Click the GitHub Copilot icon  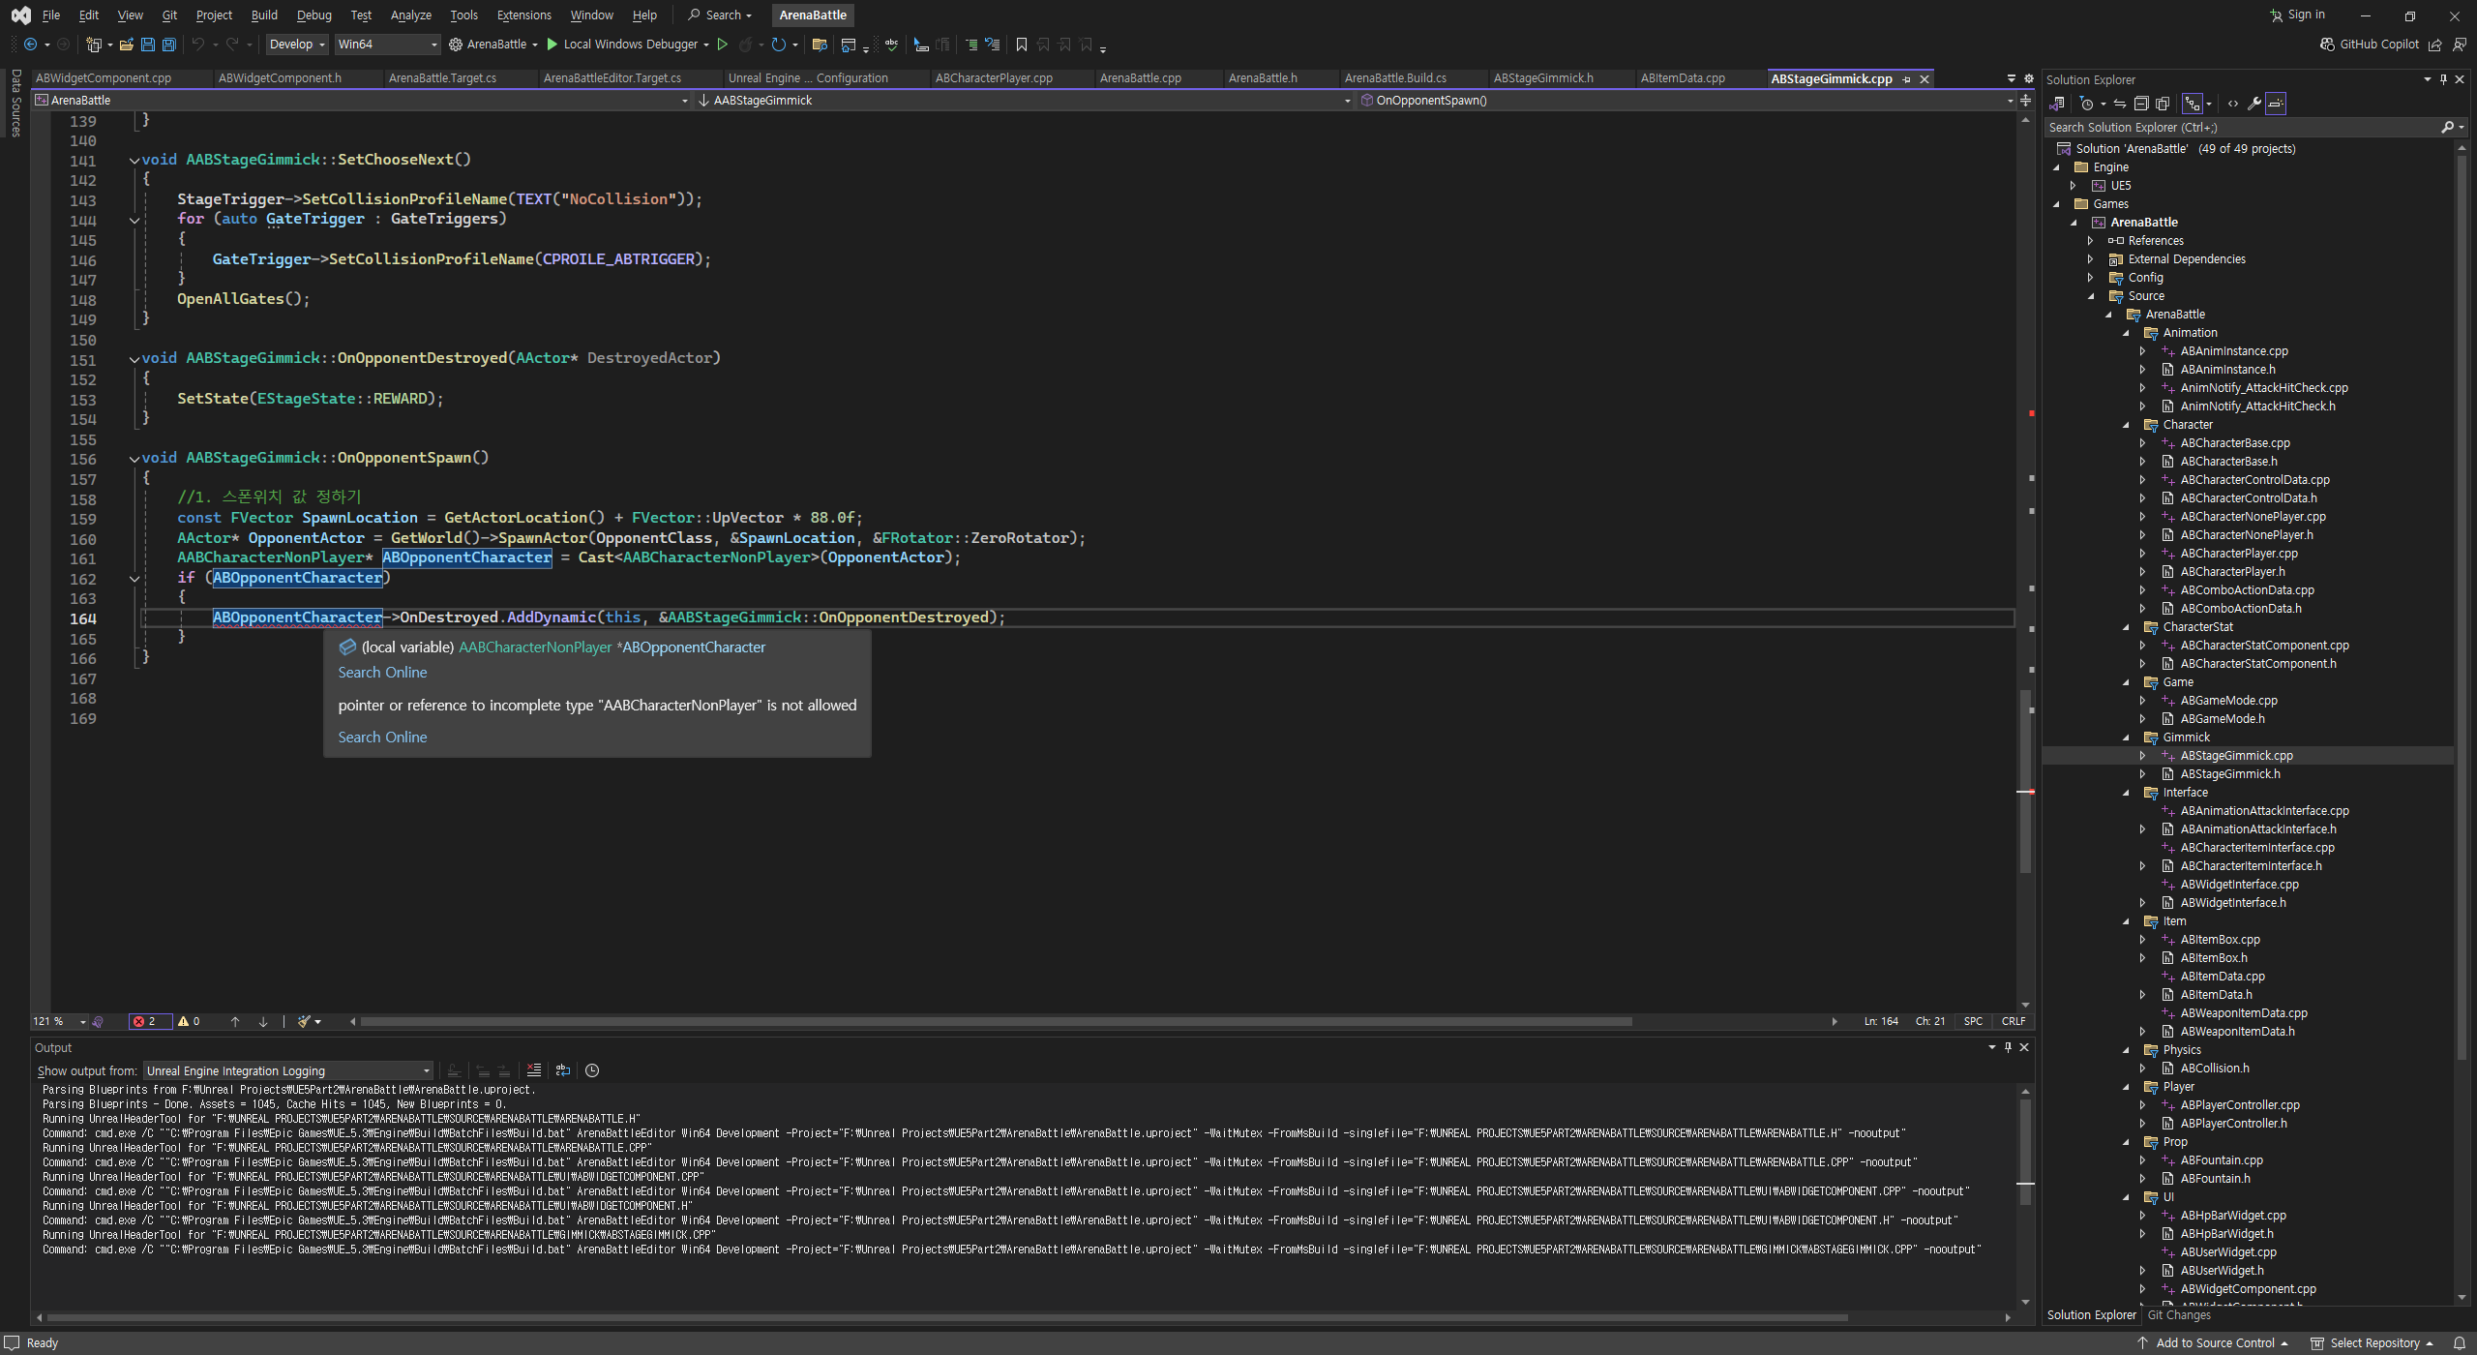pyautogui.click(x=2328, y=45)
